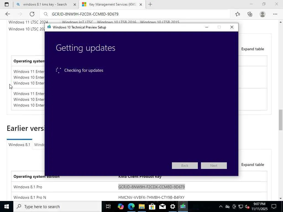Click the OneDrive cloud tray icon
Image resolution: width=283 pixels, height=212 pixels.
[227, 206]
